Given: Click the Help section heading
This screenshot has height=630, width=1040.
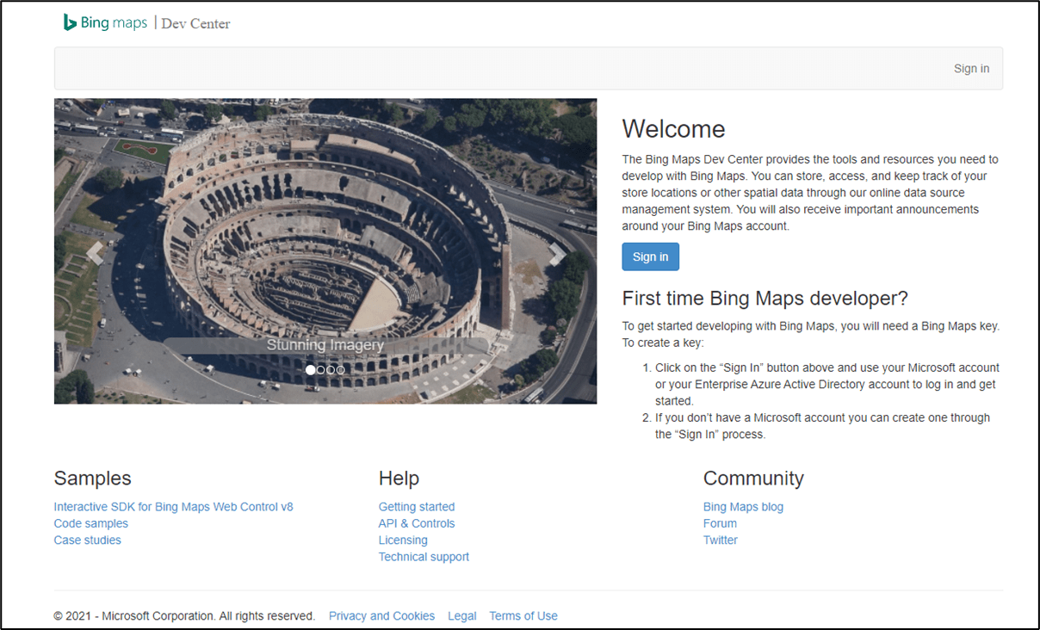Looking at the screenshot, I should [x=399, y=479].
